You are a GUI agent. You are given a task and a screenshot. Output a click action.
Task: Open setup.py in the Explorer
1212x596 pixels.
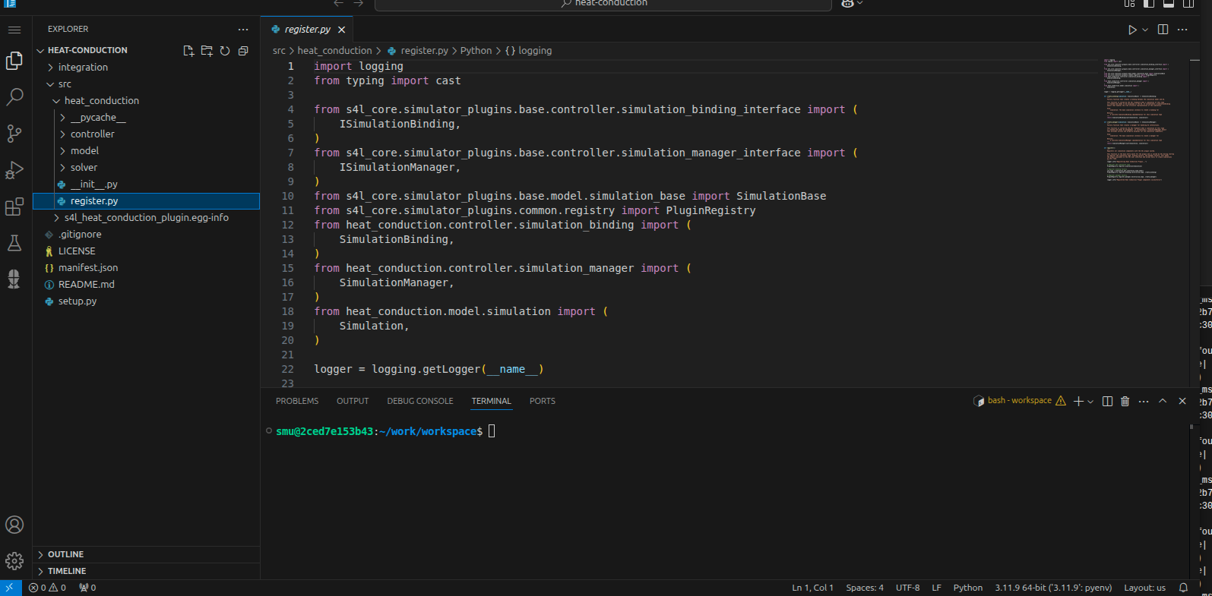[146, 301]
